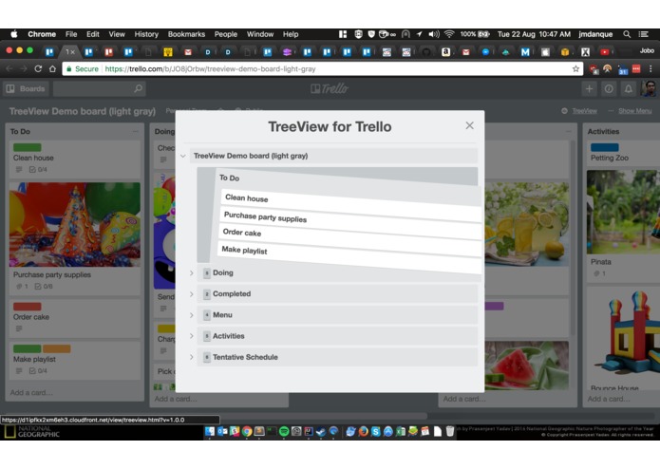Click the Chrome back arrow
Viewport: 660px width, 469px height.
point(9,68)
